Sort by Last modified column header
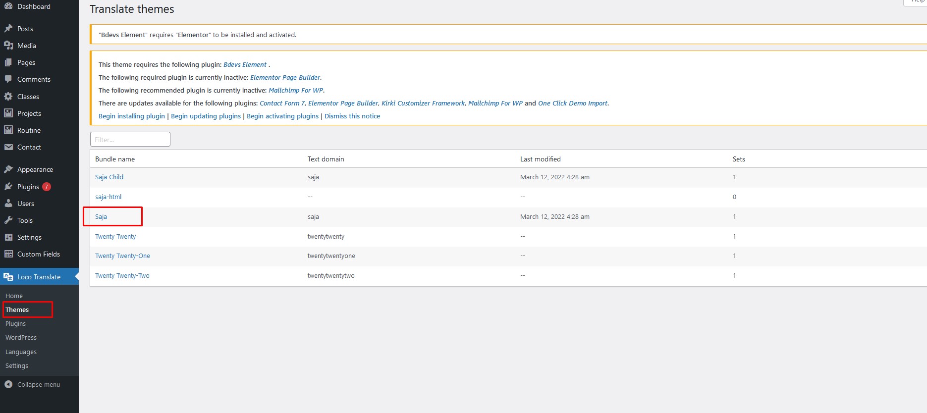 (x=541, y=159)
